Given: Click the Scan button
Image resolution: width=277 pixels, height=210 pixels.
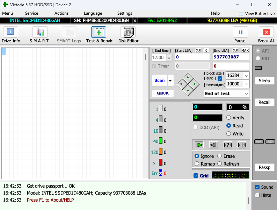Looking at the screenshot, I should point(159,80).
